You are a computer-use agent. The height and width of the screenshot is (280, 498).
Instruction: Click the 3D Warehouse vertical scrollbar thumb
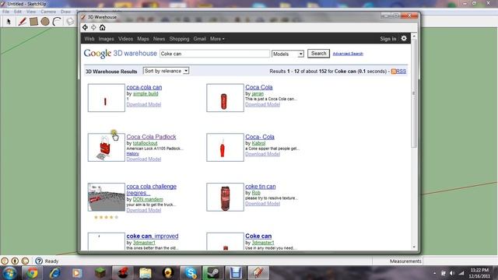[x=414, y=93]
